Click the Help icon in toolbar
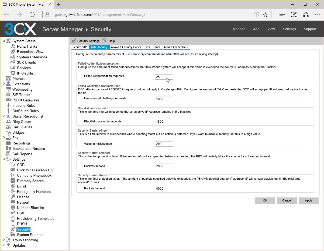 [104, 41]
